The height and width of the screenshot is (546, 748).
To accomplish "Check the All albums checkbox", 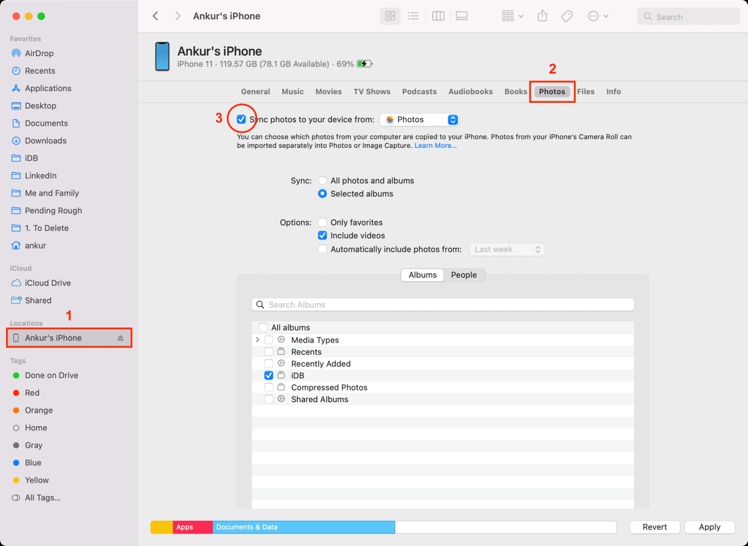I will point(263,327).
